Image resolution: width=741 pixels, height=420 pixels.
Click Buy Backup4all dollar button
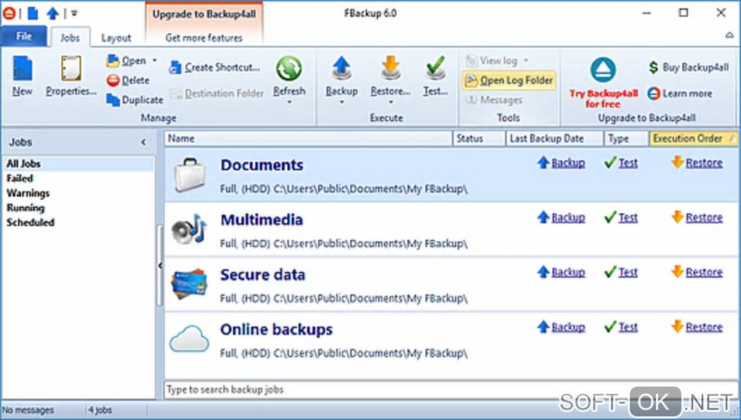[689, 68]
